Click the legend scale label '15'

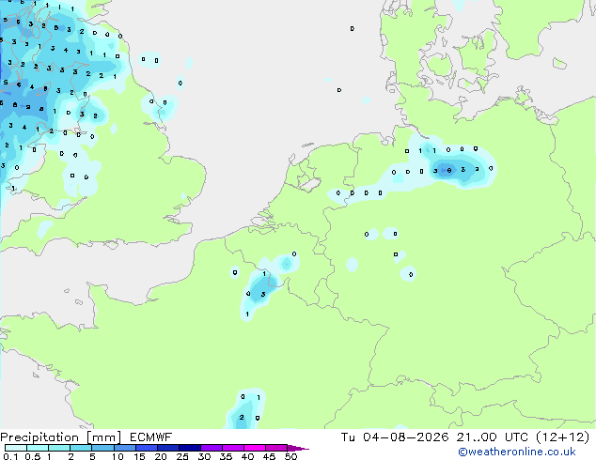(139, 456)
